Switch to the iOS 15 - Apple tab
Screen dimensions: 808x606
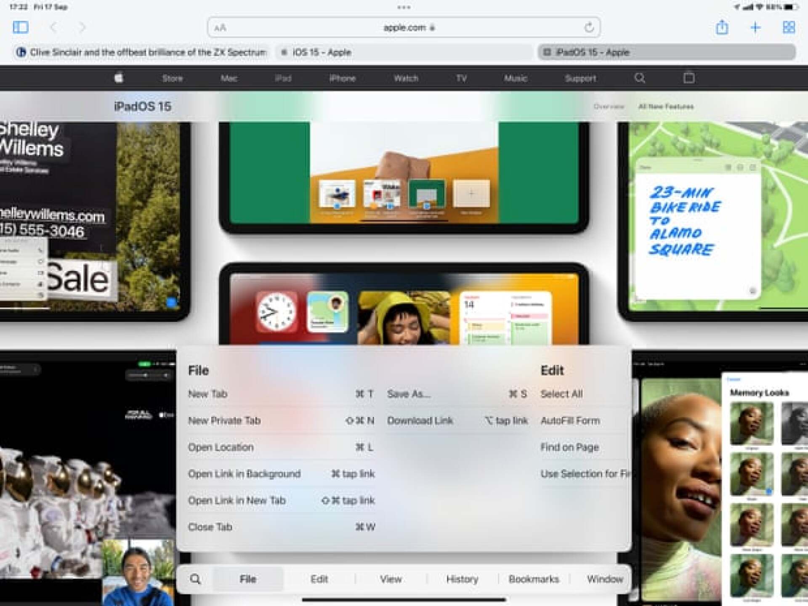coord(322,53)
